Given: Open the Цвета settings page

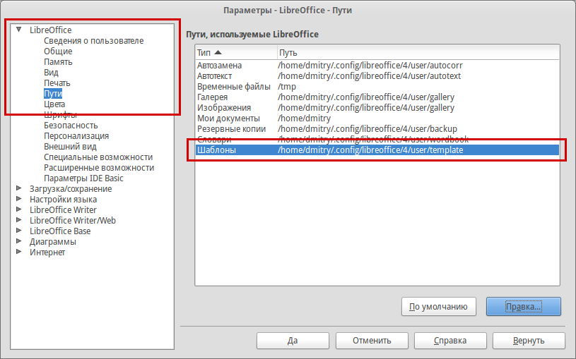Looking at the screenshot, I should click(54, 104).
